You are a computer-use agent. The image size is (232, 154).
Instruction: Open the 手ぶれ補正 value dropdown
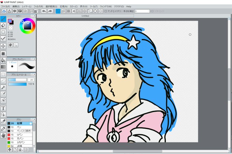pos(148,11)
